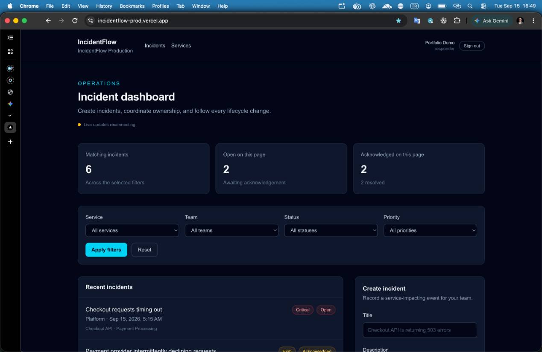The image size is (542, 352).
Task: Go back with the browser back arrow
Action: click(48, 20)
